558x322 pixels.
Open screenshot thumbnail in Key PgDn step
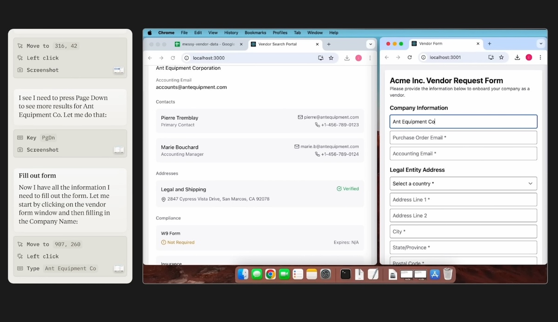pos(119,150)
